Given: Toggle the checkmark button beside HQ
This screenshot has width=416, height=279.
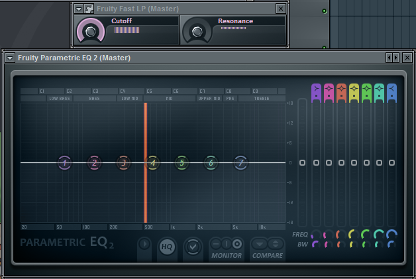Looking at the screenshot, I should [x=192, y=247].
